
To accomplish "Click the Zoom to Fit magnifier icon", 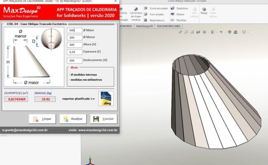I will [180, 32].
